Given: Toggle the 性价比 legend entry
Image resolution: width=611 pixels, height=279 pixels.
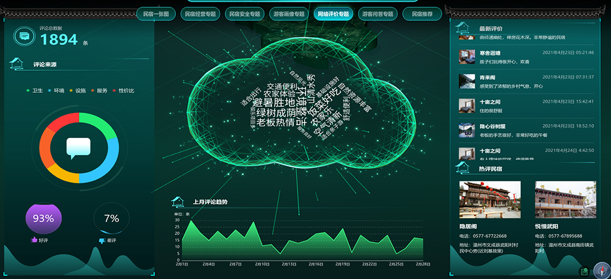Looking at the screenshot, I should click(123, 90).
